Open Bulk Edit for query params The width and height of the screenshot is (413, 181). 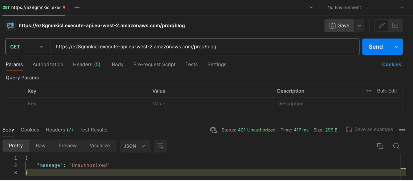pyautogui.click(x=387, y=90)
